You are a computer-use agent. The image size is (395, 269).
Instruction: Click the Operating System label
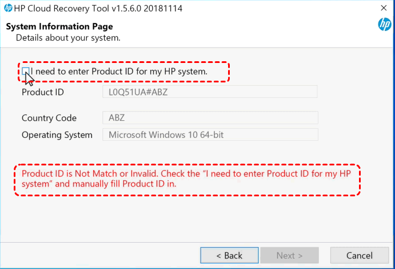57,135
